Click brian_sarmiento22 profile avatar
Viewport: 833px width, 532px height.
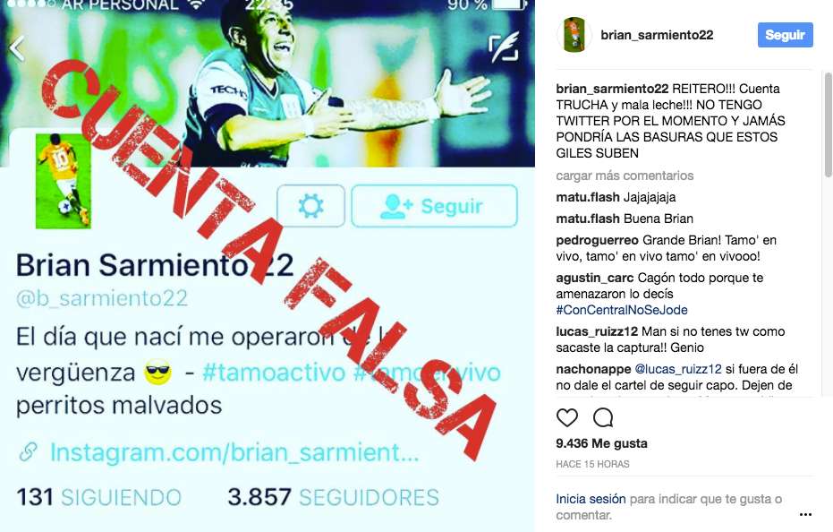pyautogui.click(x=574, y=35)
